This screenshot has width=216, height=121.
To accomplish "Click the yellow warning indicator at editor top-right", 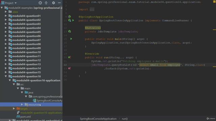I will point(214,2).
